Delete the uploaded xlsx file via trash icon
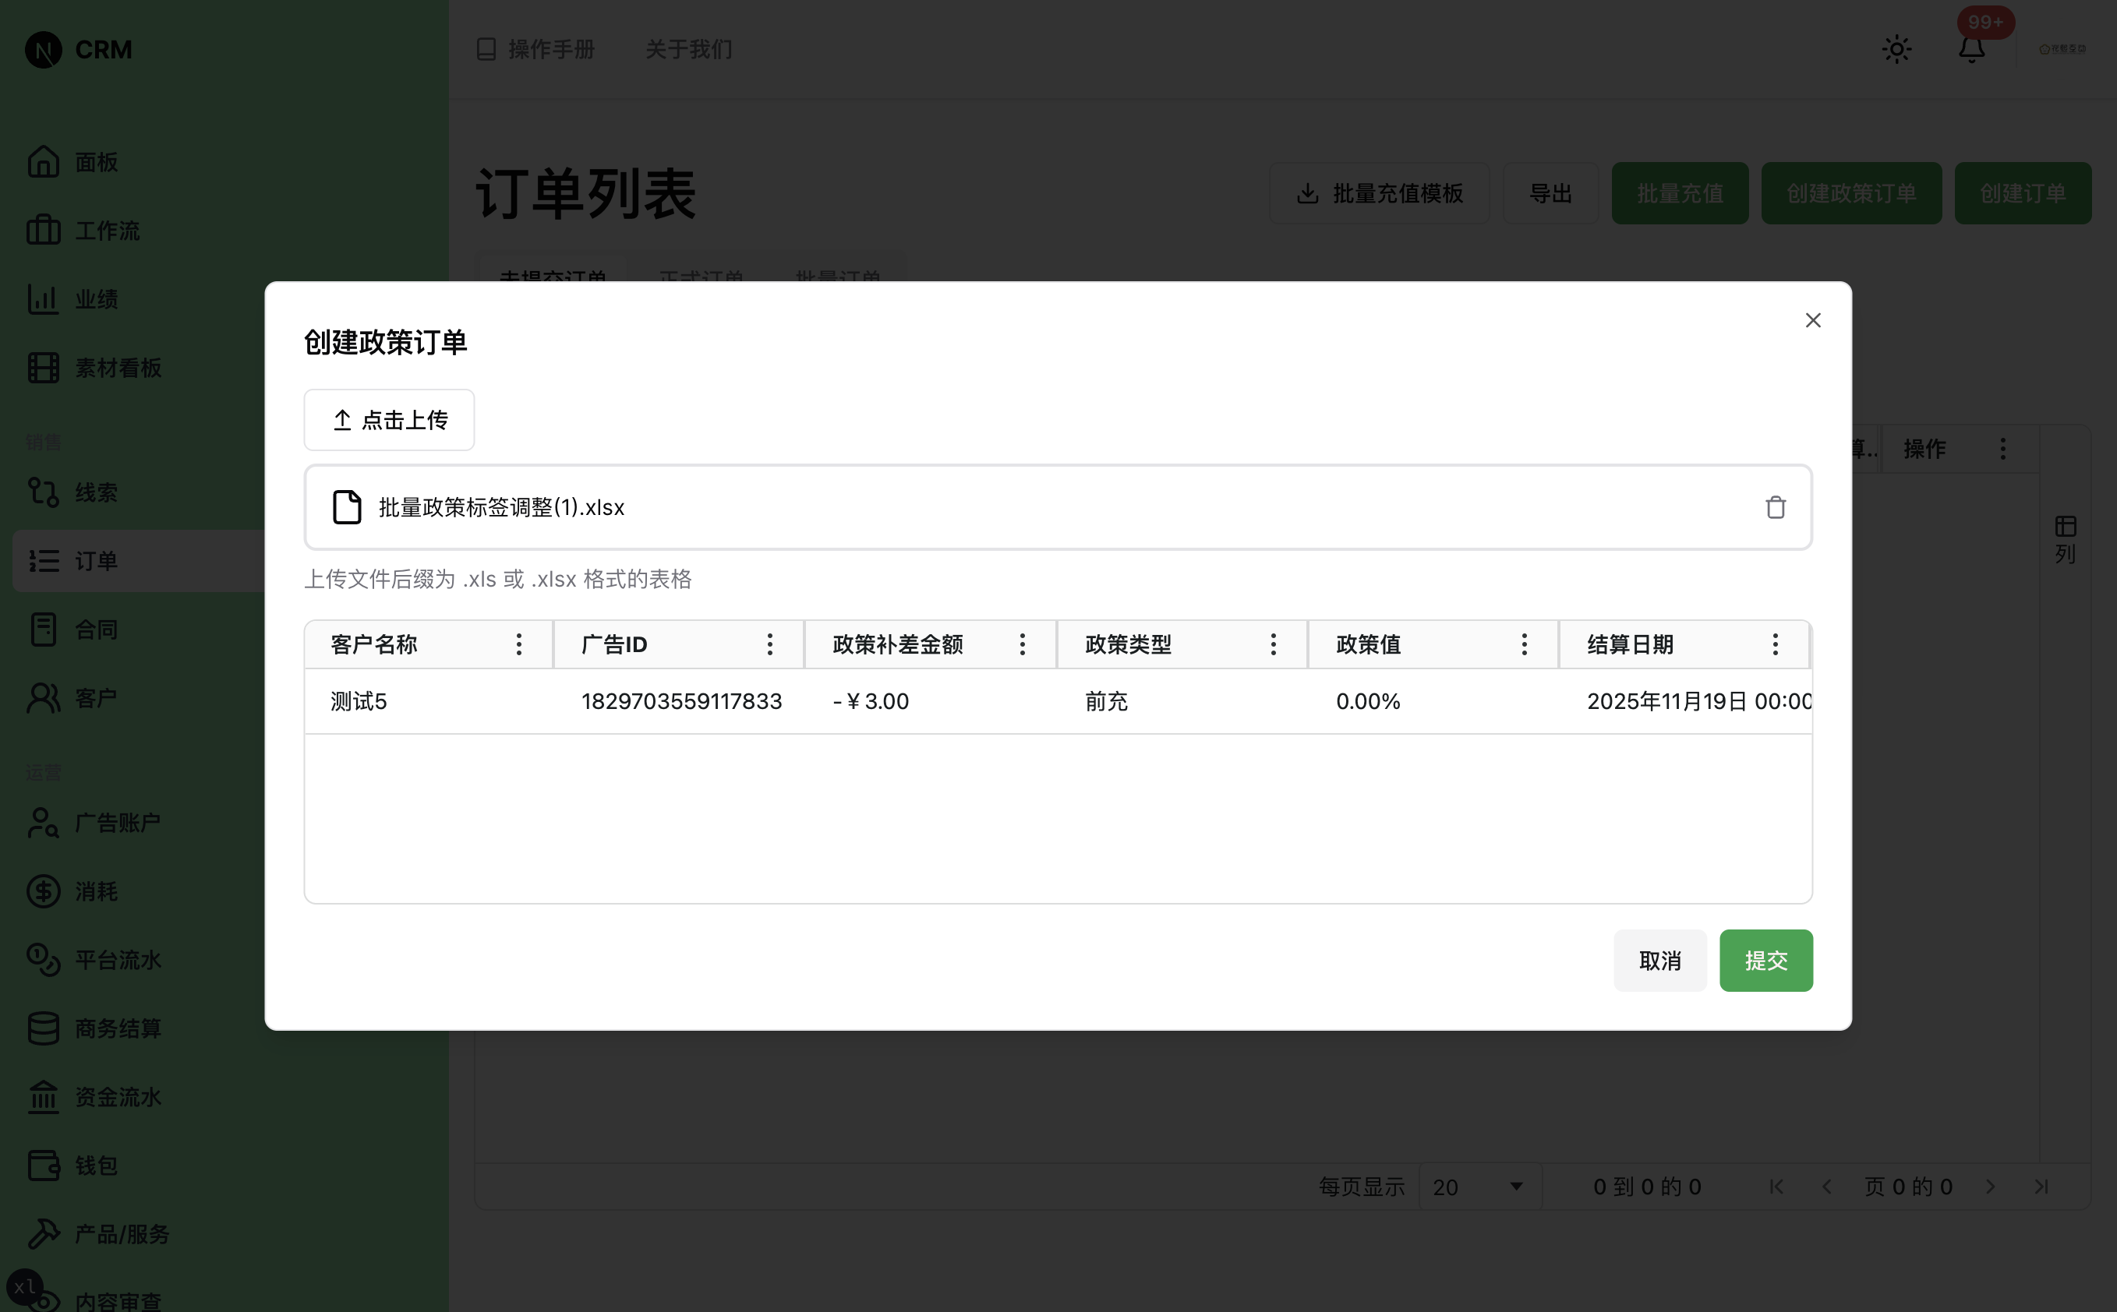The height and width of the screenshot is (1312, 2117). point(1775,506)
